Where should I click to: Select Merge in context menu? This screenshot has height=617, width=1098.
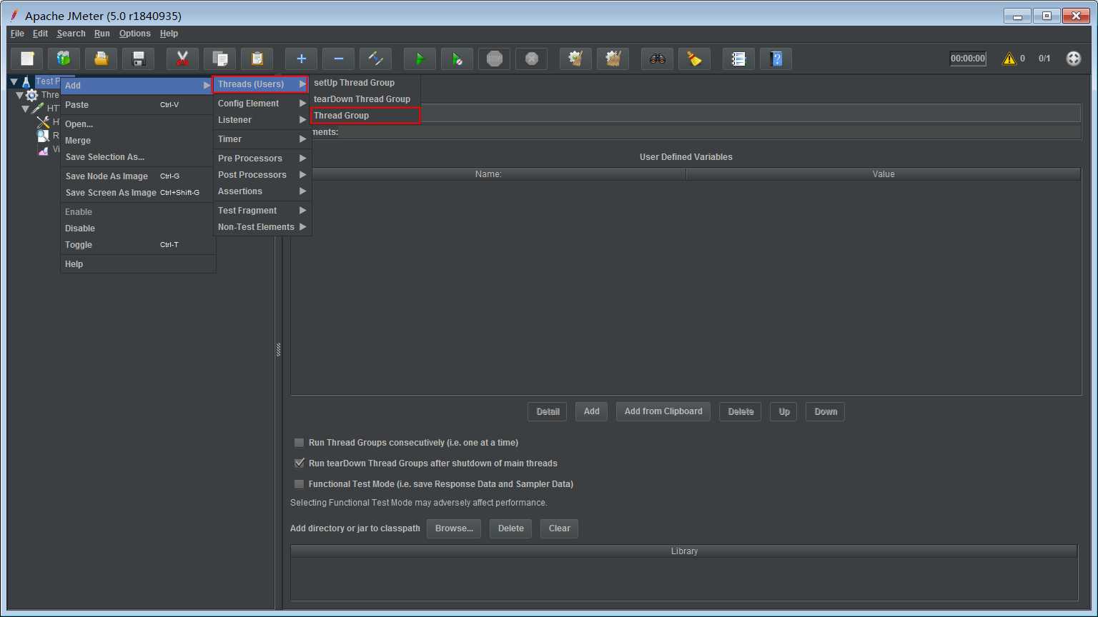(138, 141)
